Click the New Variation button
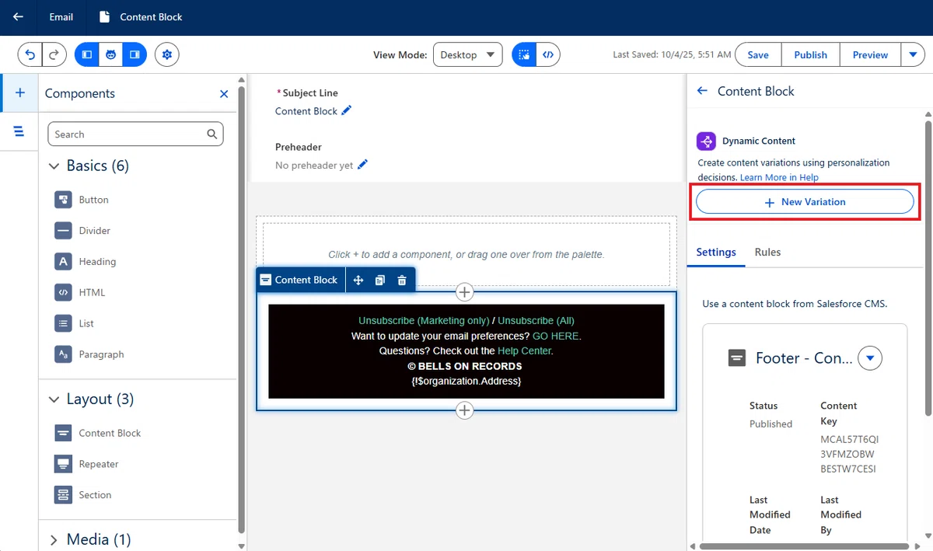Screen dimensions: 933x551 pyautogui.click(x=805, y=201)
